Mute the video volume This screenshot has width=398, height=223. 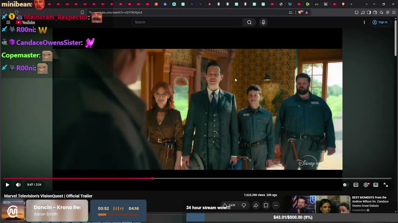18,185
